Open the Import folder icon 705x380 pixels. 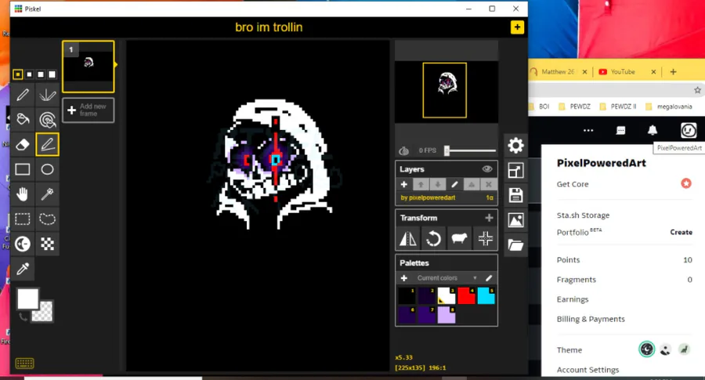tap(515, 245)
